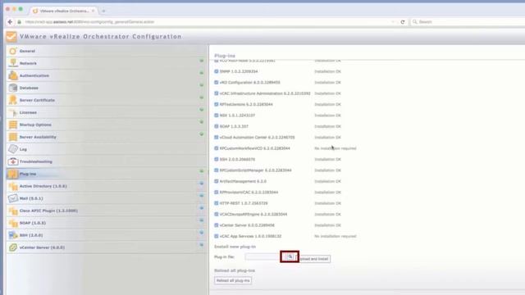This screenshot has height=295, width=525.
Task: Toggle vCAC Infrastructure Administration checkbox
Action: click(x=217, y=93)
